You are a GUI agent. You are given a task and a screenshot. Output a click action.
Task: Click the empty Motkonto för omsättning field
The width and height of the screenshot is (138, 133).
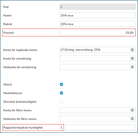point(97,67)
